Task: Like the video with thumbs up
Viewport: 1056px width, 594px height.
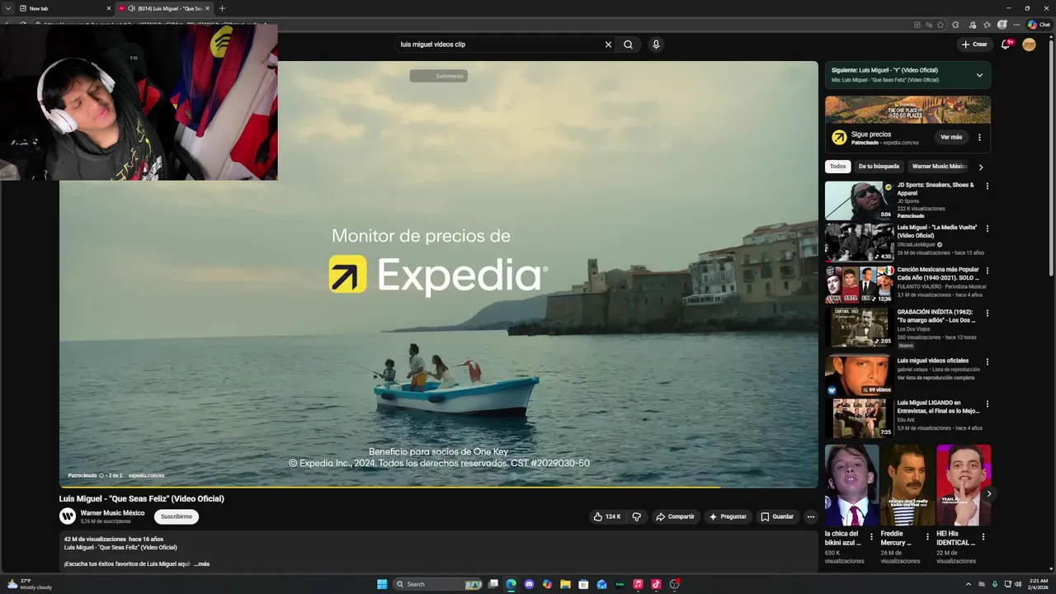Action: [x=606, y=516]
